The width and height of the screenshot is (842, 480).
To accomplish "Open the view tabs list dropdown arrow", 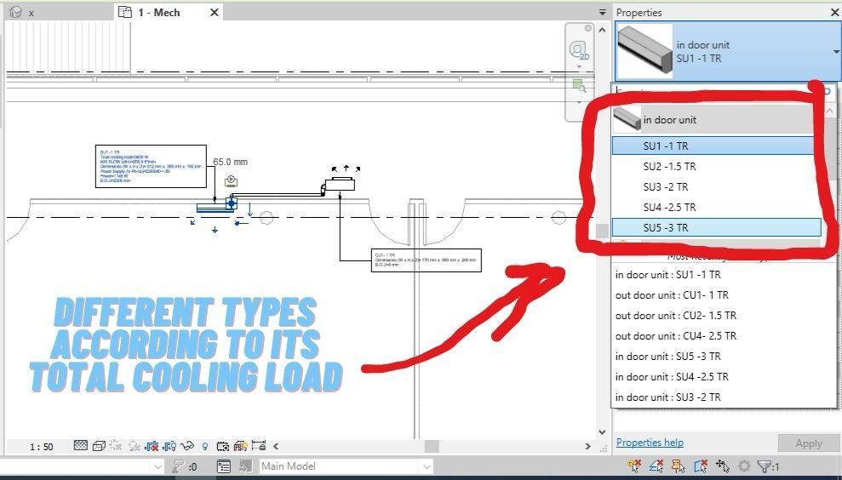I will [603, 13].
